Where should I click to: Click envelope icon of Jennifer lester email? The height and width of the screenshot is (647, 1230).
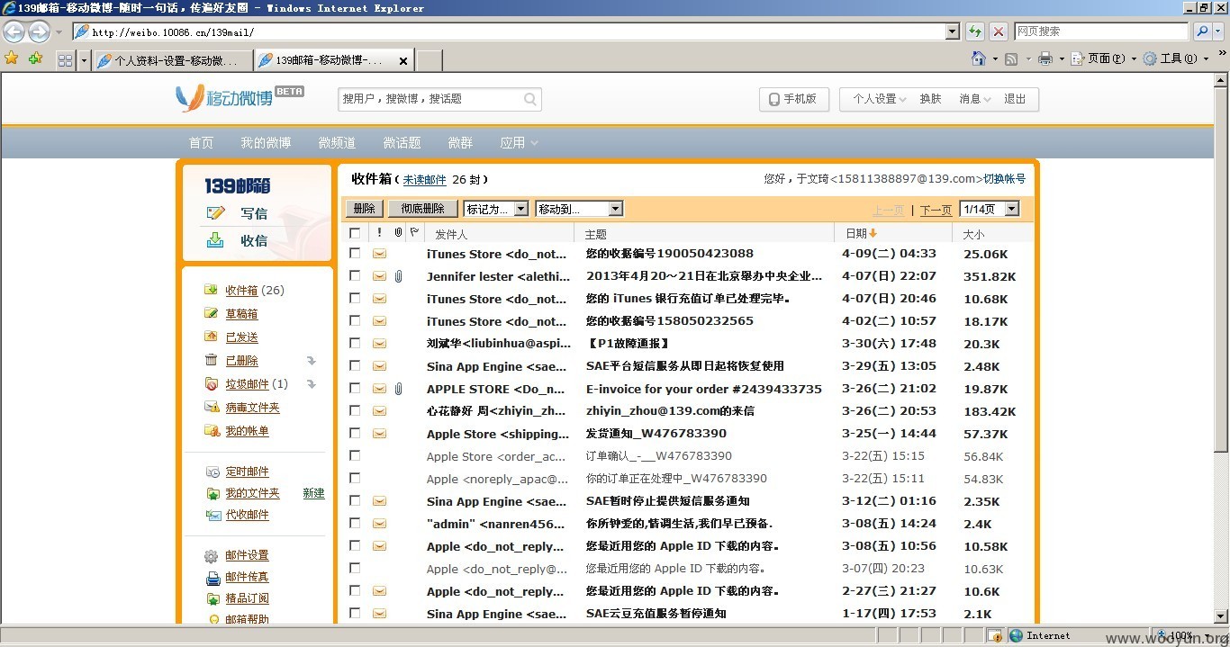[x=379, y=276]
